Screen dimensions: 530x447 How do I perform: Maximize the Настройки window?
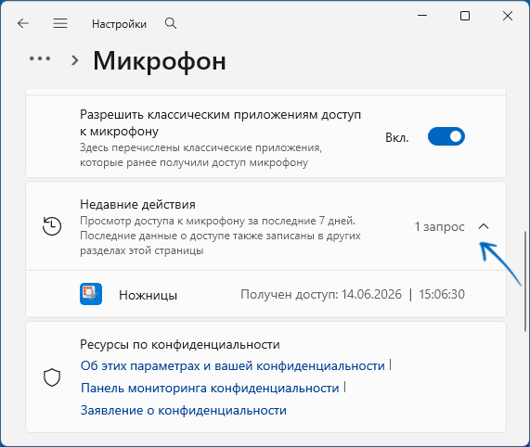[465, 16]
